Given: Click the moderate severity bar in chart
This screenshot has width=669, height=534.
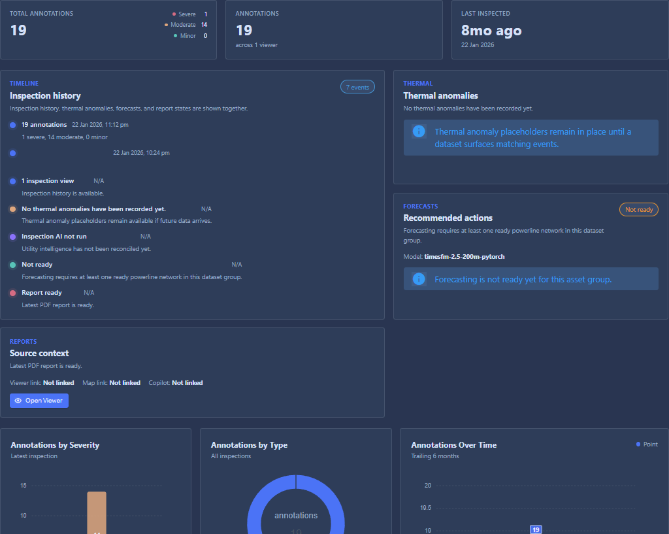Looking at the screenshot, I should pos(97,512).
